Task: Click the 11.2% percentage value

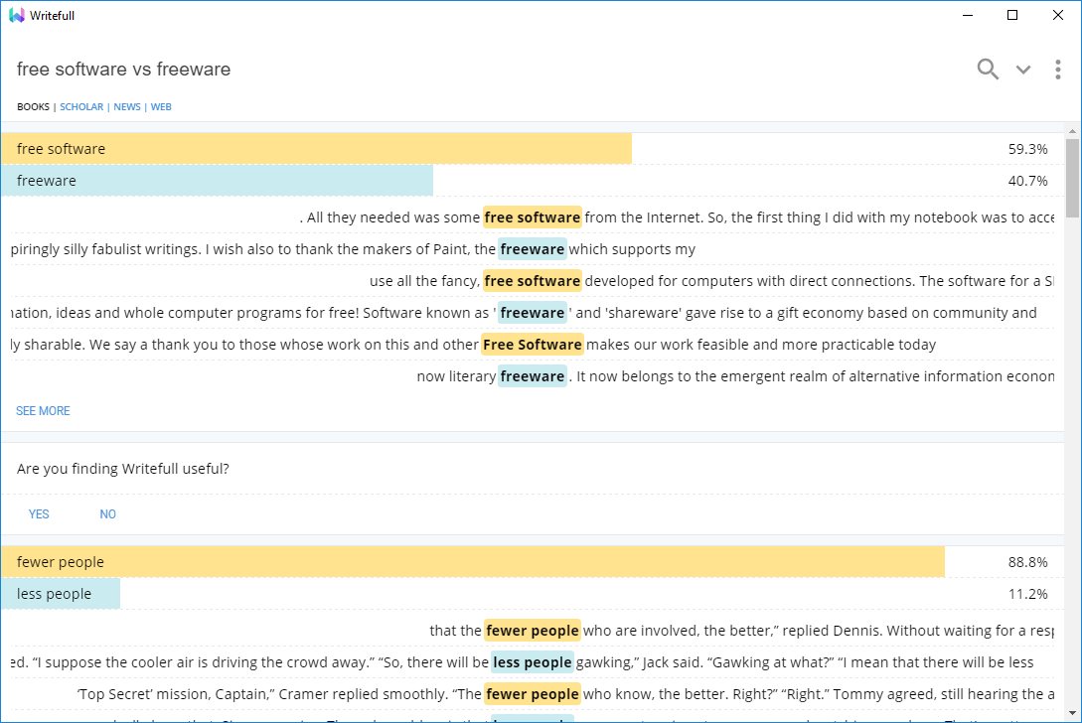Action: pyautogui.click(x=1027, y=594)
